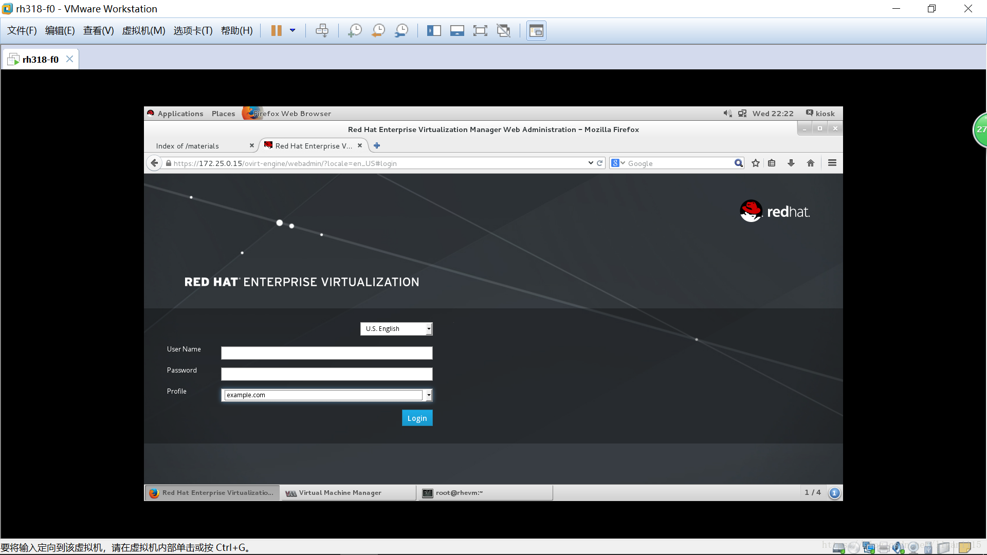Image resolution: width=987 pixels, height=555 pixels.
Task: Close the rh318-f0 VM tab
Action: [x=70, y=59]
